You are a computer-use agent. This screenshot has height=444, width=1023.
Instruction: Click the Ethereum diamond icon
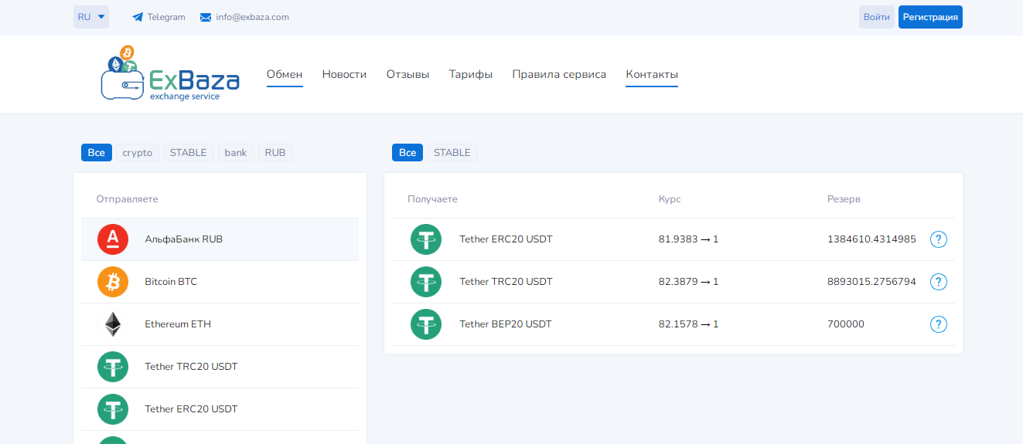coord(113,324)
